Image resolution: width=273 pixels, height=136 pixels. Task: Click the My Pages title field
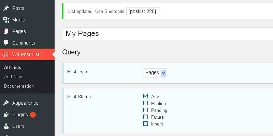[167, 34]
